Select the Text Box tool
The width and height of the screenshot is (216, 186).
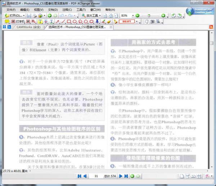pos(28,22)
